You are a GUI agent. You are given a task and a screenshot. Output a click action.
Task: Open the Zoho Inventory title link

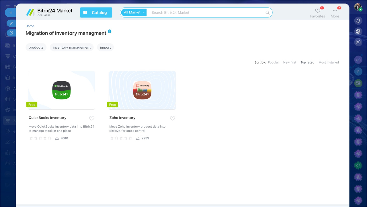122,118
